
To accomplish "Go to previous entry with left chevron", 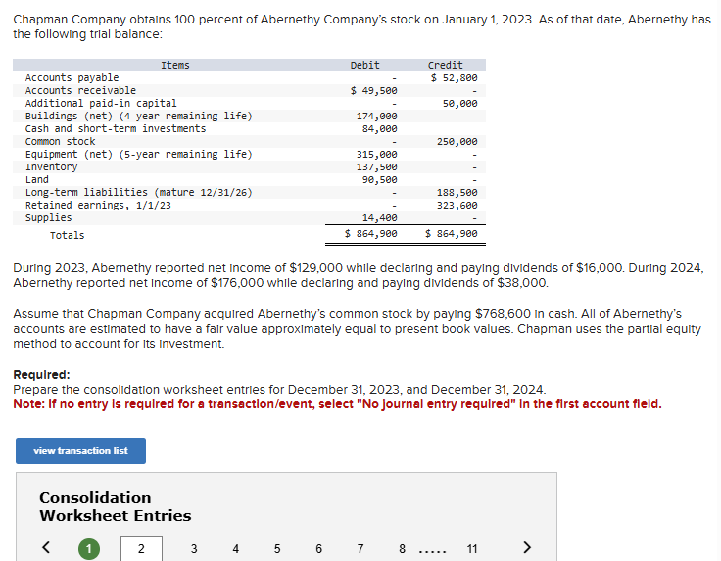I will click(46, 547).
